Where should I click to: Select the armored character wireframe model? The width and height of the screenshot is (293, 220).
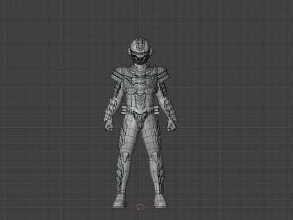click(x=140, y=123)
